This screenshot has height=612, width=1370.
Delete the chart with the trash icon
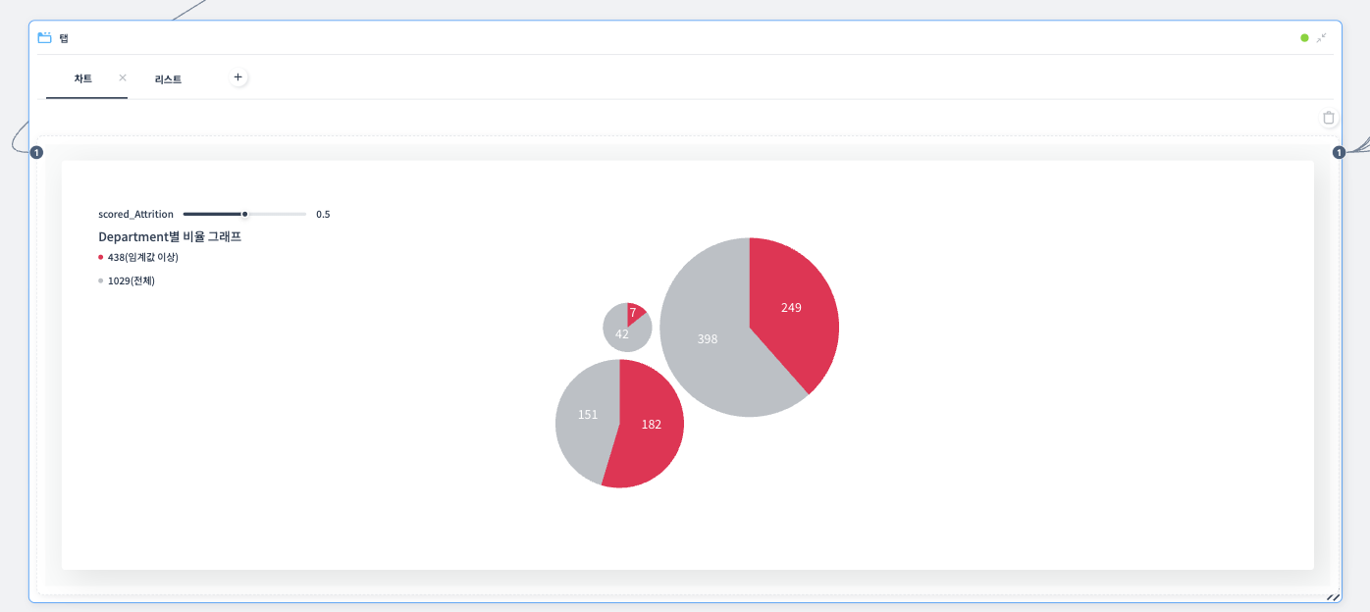1329,118
